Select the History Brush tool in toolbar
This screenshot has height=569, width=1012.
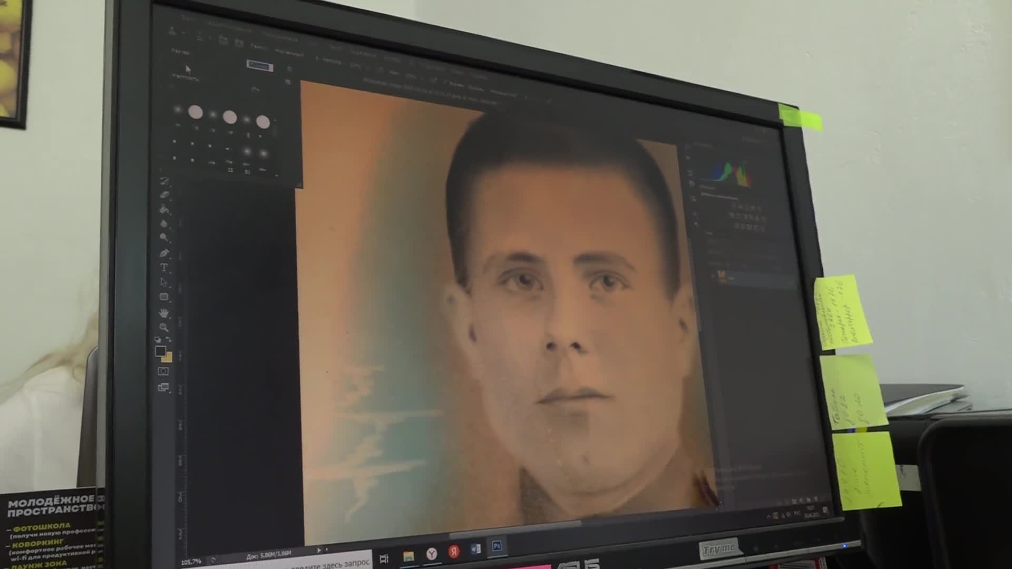click(x=164, y=181)
